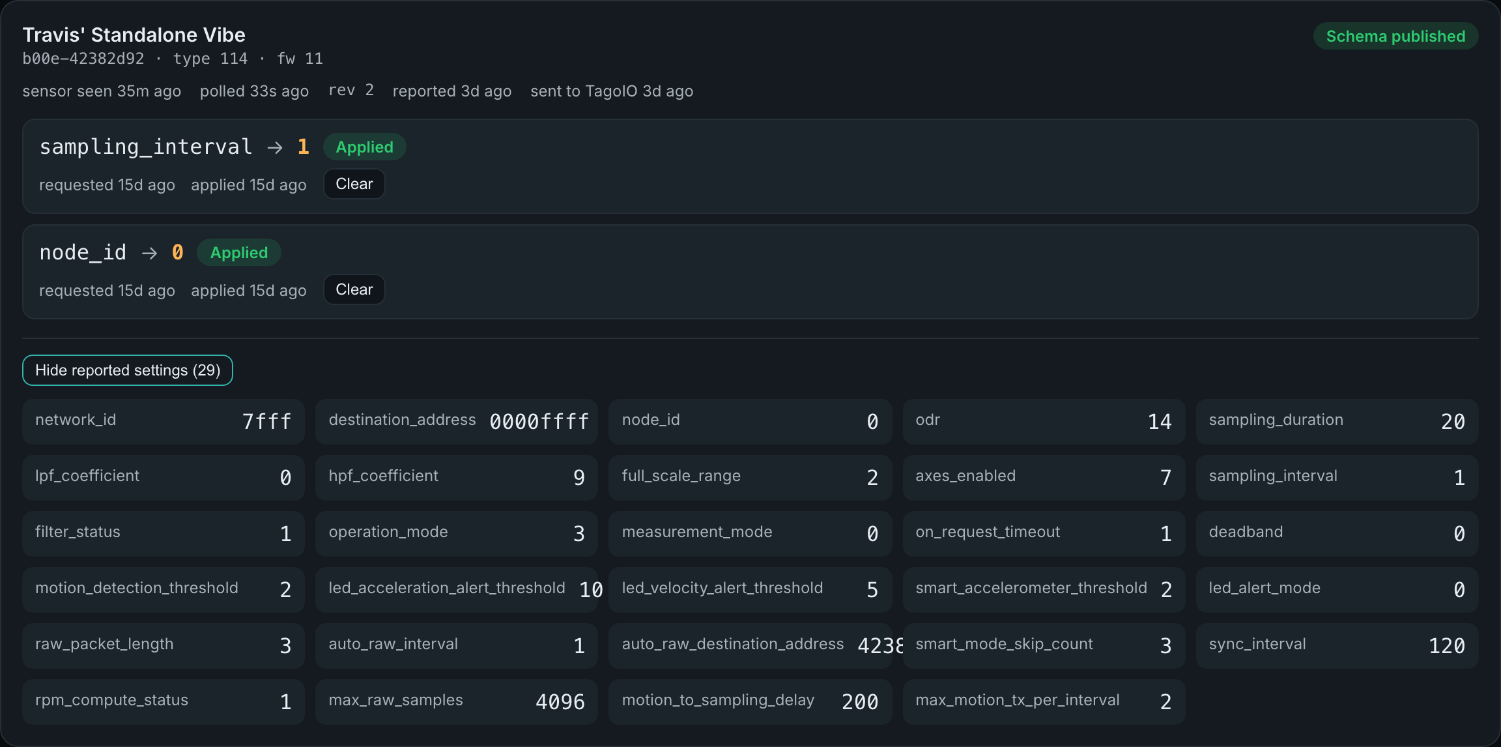This screenshot has width=1501, height=747.
Task: Click the Applied badge next to sampling_interval
Action: pos(364,147)
